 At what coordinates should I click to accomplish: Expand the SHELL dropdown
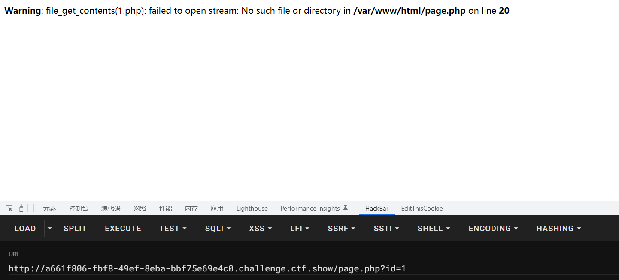[434, 229]
